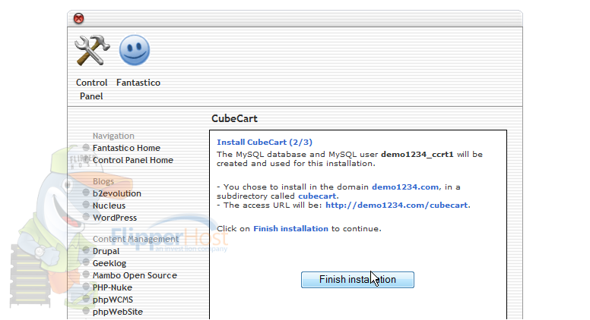The height and width of the screenshot is (320, 590).
Task: Go to Control Panel Home link
Action: (133, 160)
